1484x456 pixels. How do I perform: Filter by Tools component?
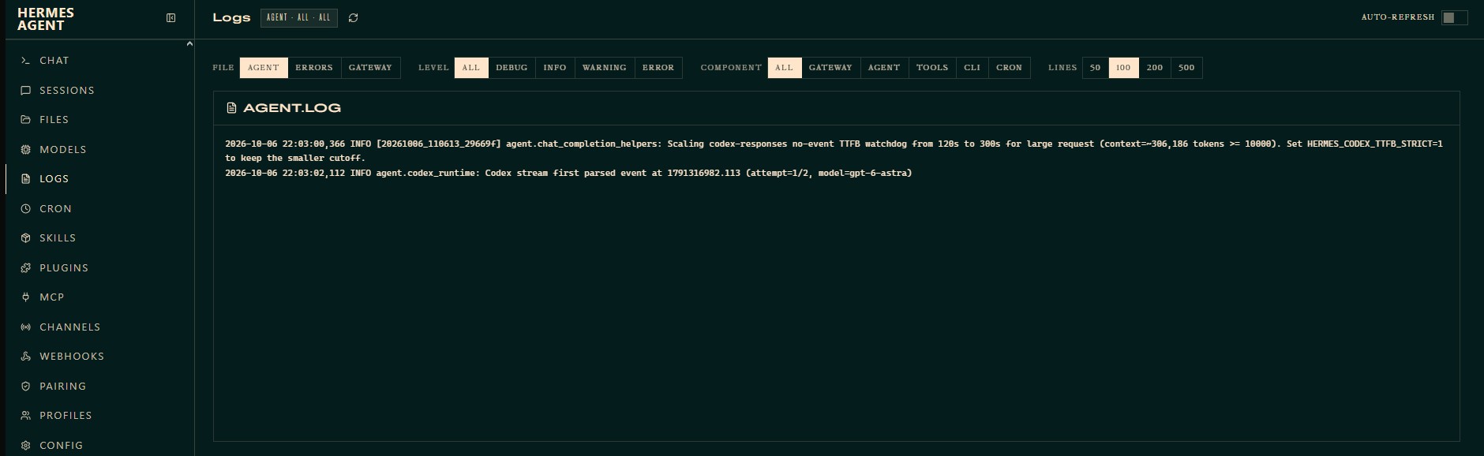932,68
